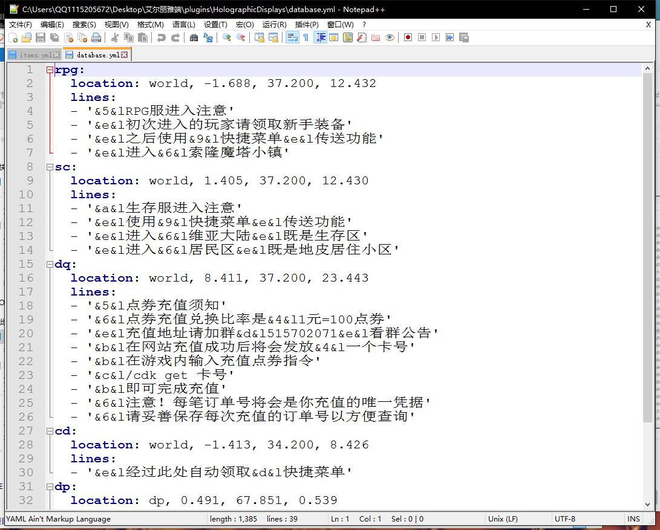Open the user-defined language toolbar icon
This screenshot has height=530, width=660.
pyautogui.click(x=334, y=38)
